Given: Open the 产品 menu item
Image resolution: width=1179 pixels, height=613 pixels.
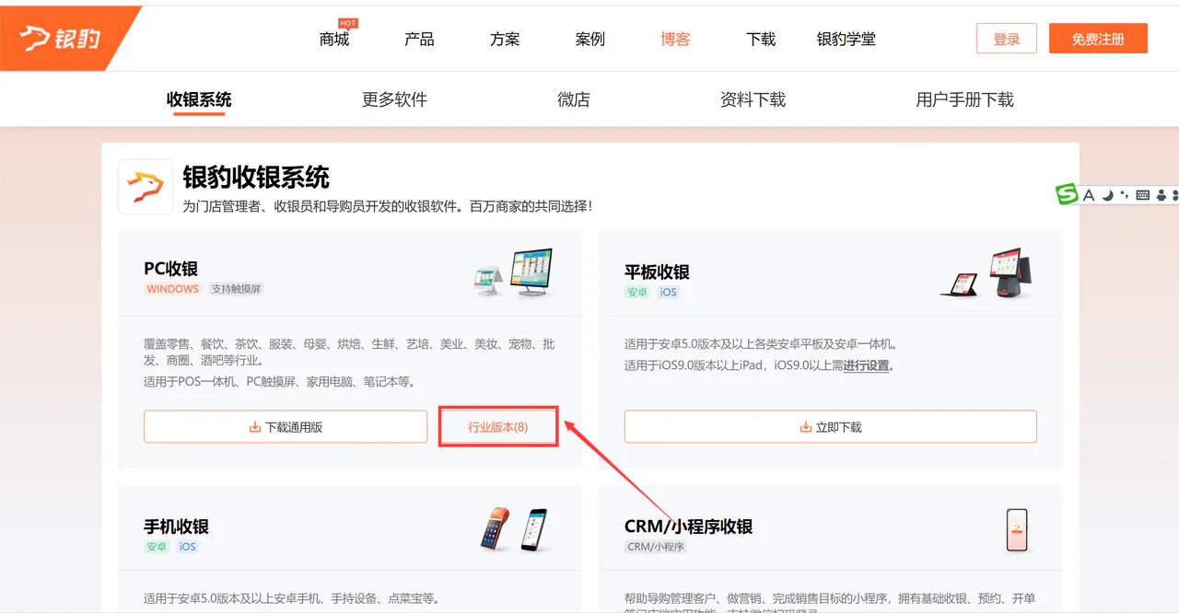Looking at the screenshot, I should 419,40.
